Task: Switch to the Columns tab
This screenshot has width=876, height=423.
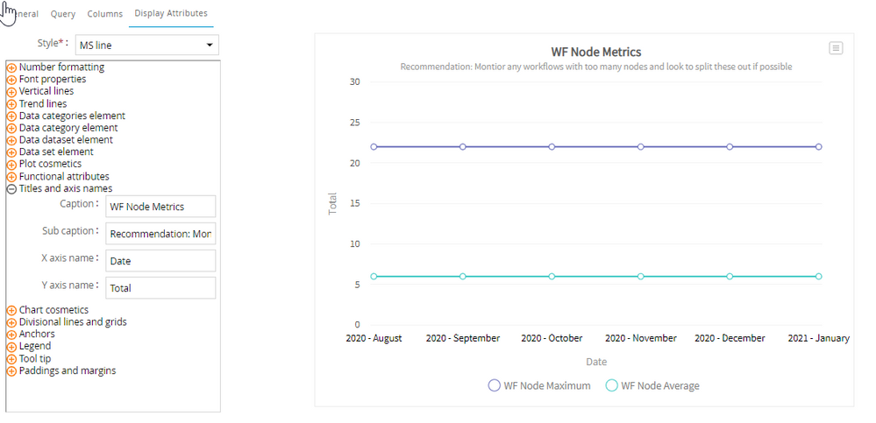Action: [x=104, y=14]
